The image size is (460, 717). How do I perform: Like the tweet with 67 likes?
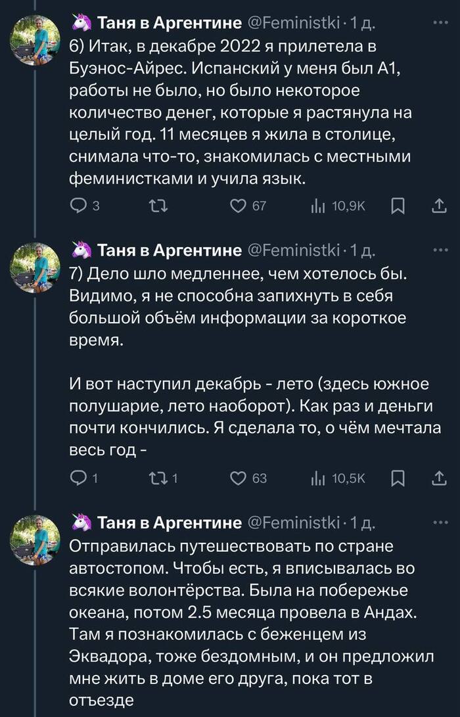pos(239,207)
